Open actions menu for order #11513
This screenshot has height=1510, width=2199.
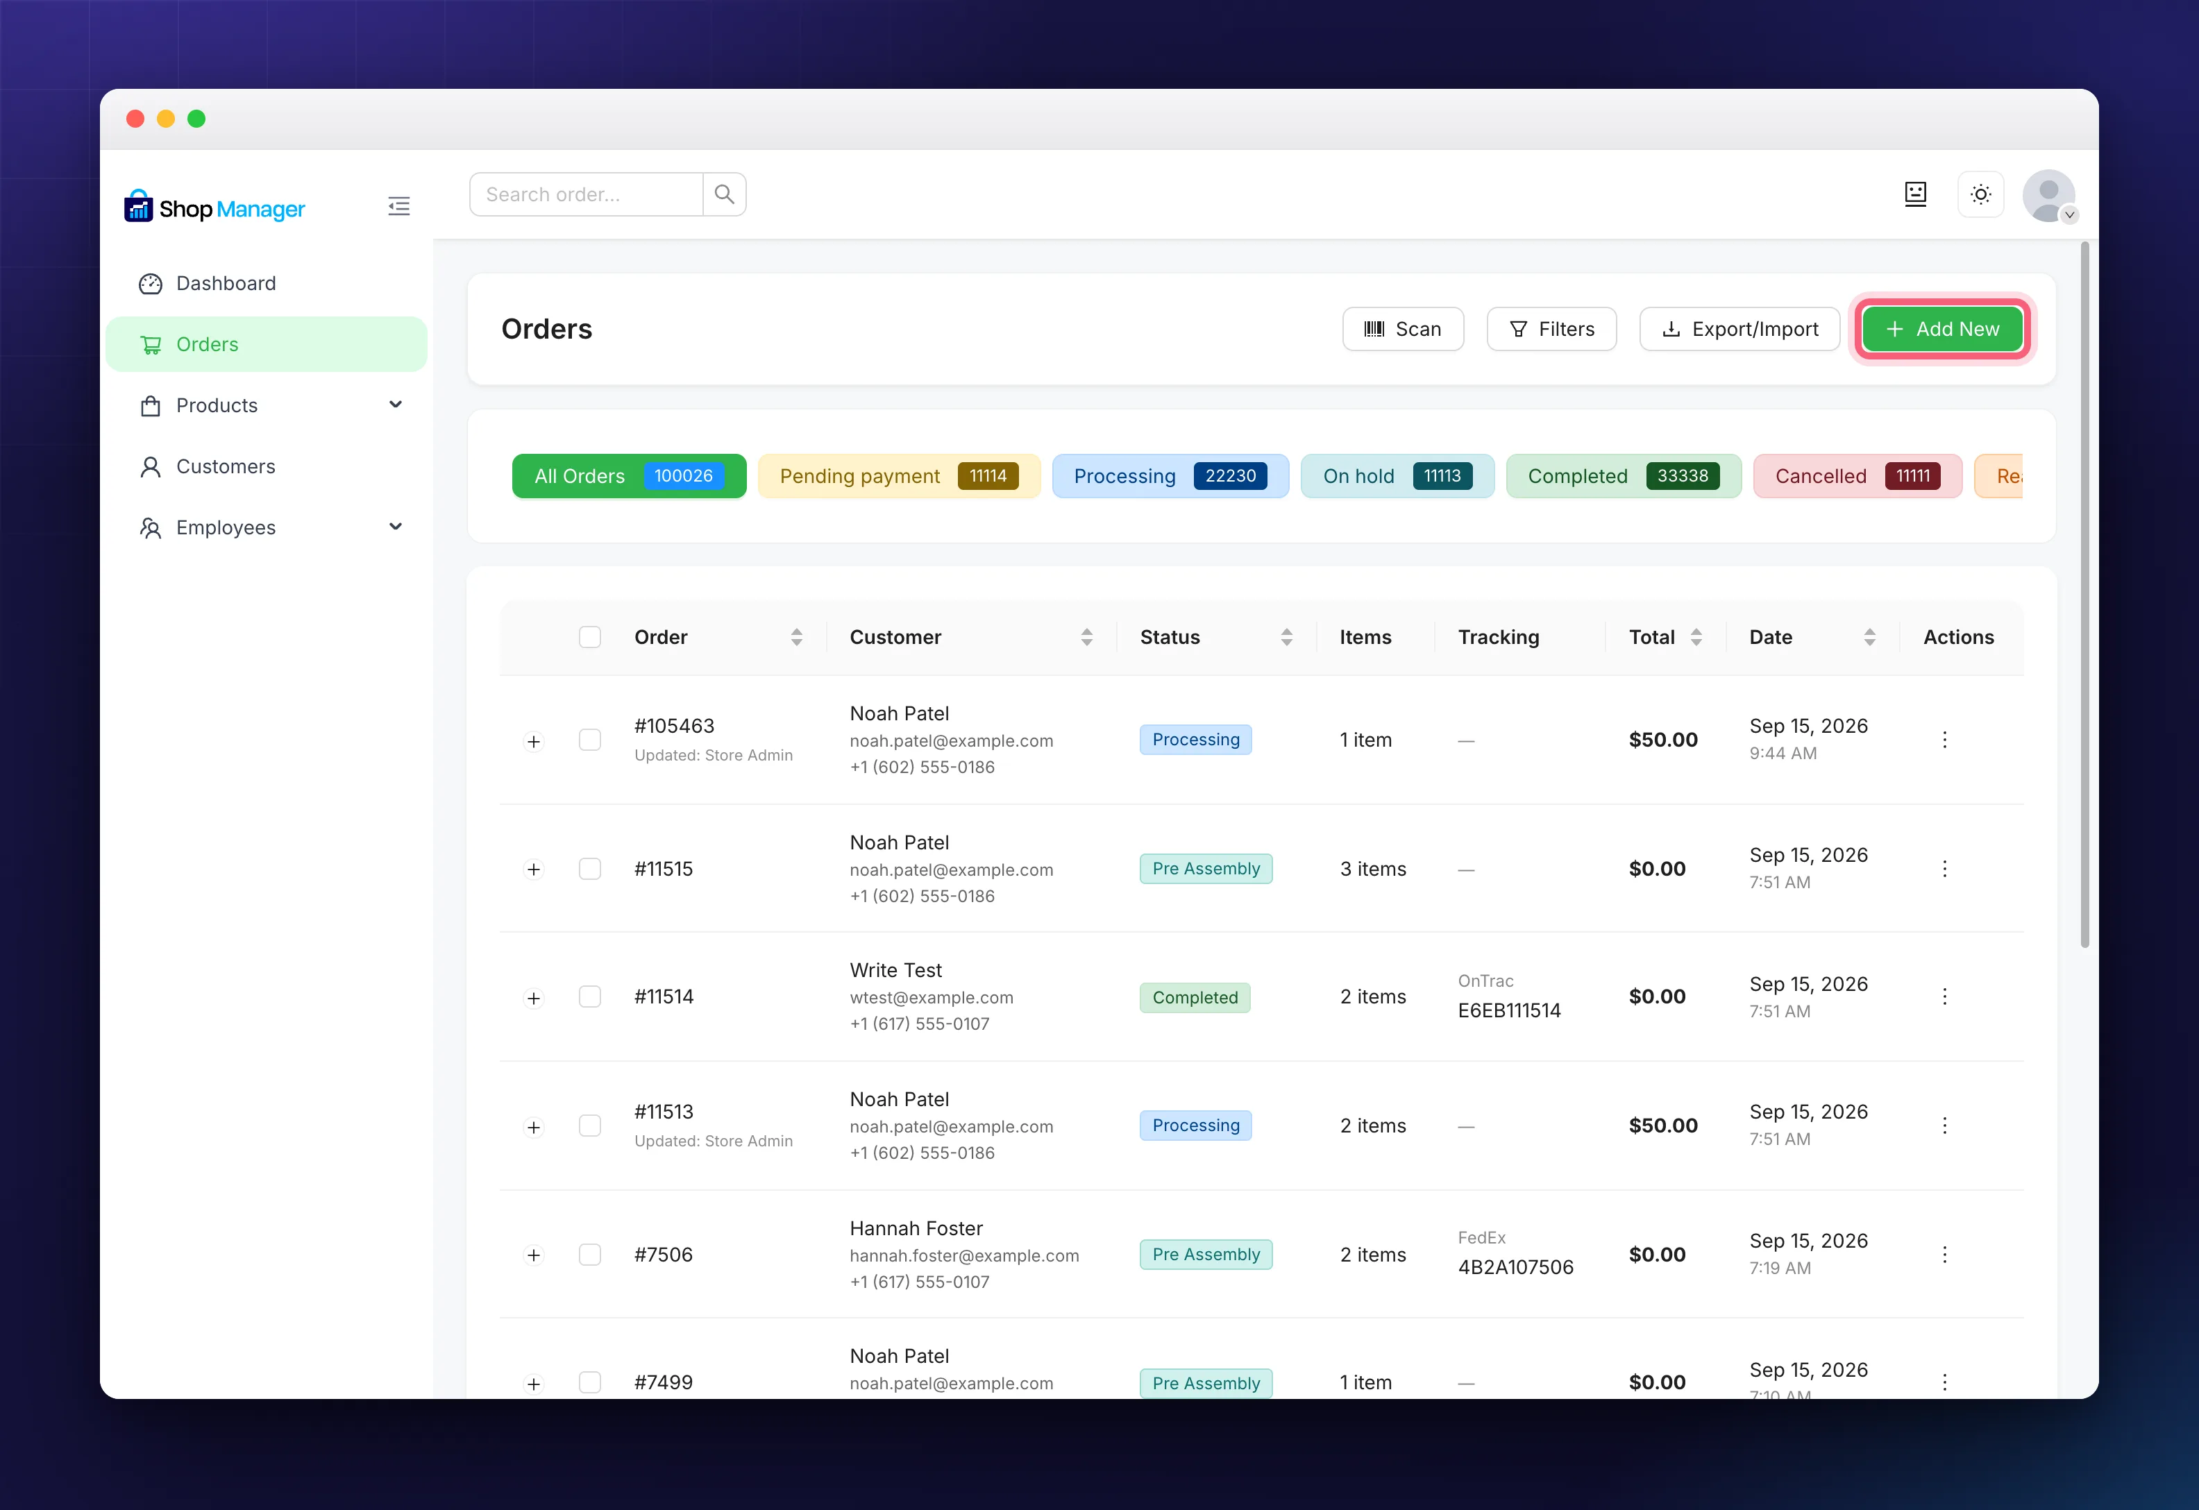pos(1944,1125)
